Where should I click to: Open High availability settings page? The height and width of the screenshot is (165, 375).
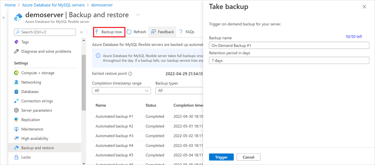35,138
